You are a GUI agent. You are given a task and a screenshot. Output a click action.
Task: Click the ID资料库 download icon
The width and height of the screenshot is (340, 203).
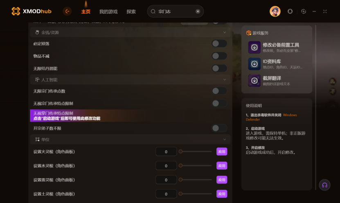click(254, 64)
